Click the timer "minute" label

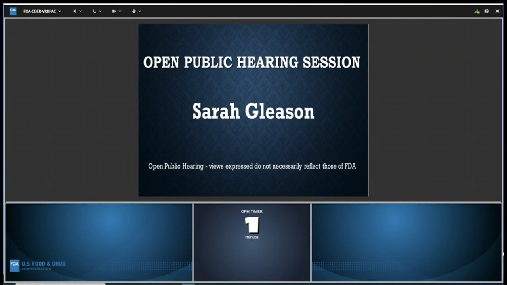(x=252, y=237)
